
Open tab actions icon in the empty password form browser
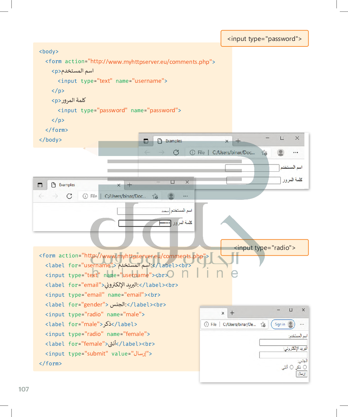coord(146,141)
